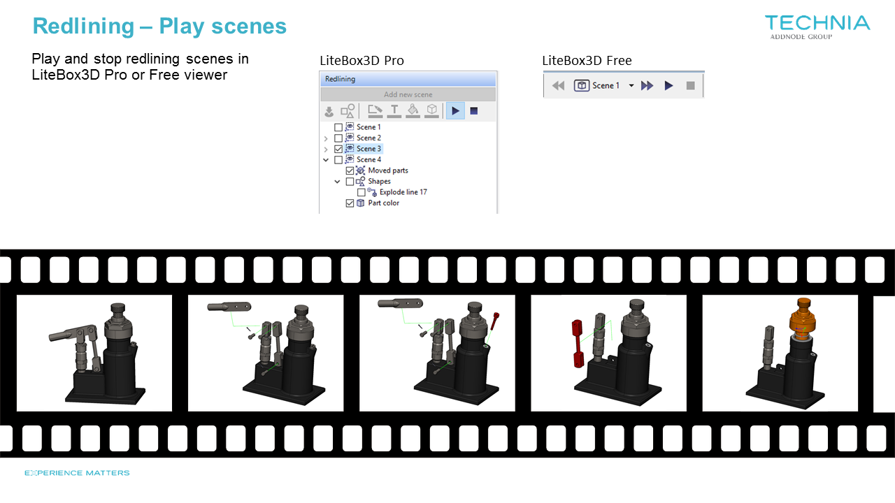Play redlining scenes in LiteBox3D Pro

click(x=455, y=110)
